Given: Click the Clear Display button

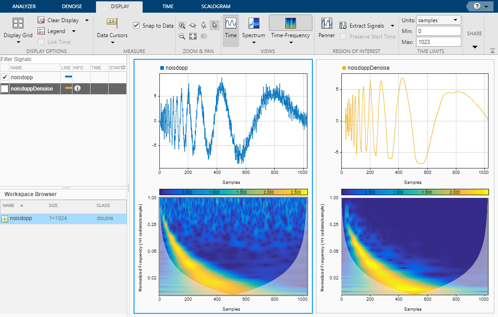Looking at the screenshot, I should pos(62,20).
